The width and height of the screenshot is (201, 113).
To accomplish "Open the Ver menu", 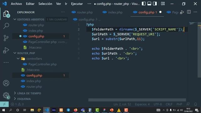I will 58,4.
